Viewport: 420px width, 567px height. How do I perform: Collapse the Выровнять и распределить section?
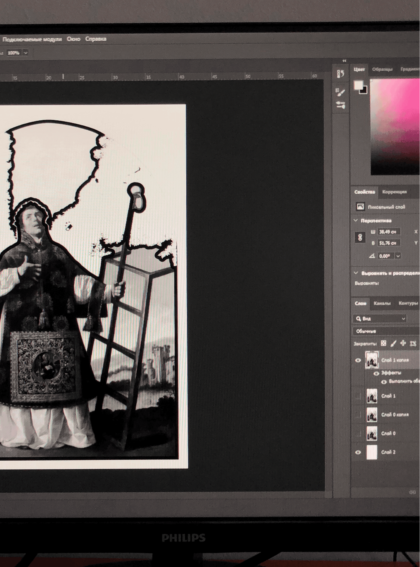(356, 273)
